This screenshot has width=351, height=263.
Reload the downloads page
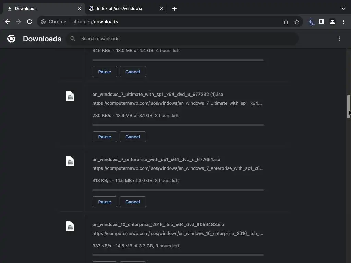[x=29, y=22]
